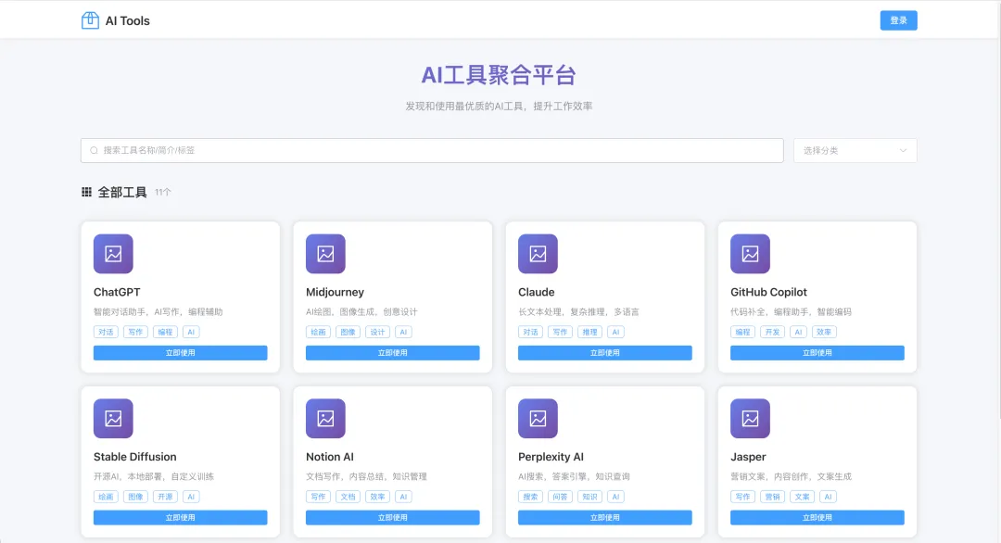Click 立即使用 on the Midjourney card
This screenshot has height=543, width=1001.
[x=393, y=353]
